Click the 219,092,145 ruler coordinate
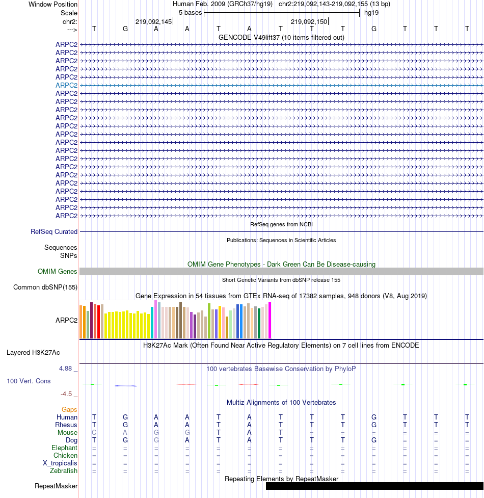This screenshot has height=498, width=484. [x=153, y=21]
